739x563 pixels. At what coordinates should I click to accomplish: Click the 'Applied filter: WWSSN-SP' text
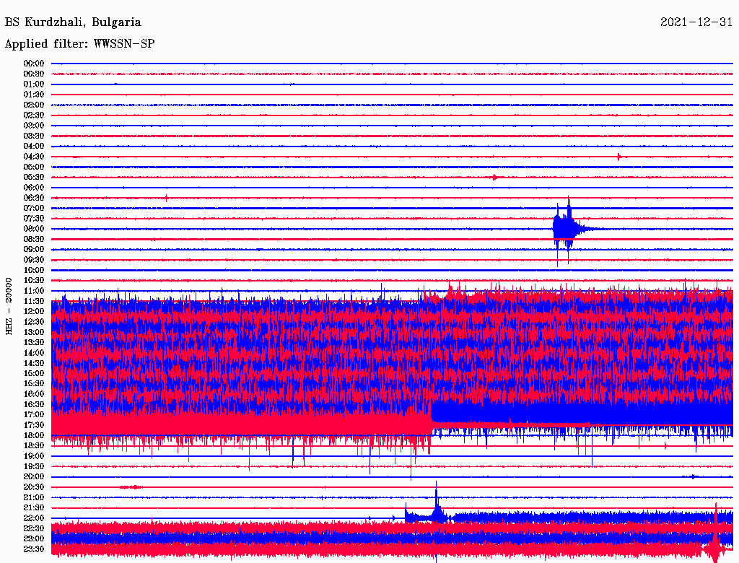[79, 44]
